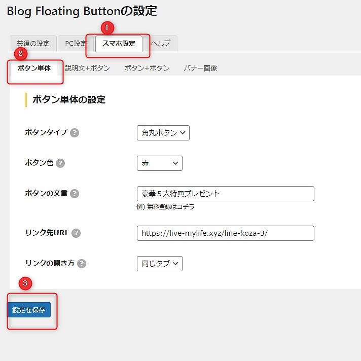361x361 pixels.
Task: Focus the リンク先URL input field
Action: [225, 233]
